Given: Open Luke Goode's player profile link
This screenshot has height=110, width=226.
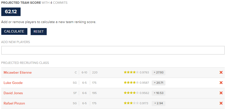Looking at the screenshot, I should tap(13, 83).
